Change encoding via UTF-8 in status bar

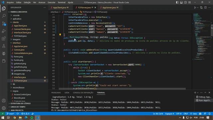179,114
